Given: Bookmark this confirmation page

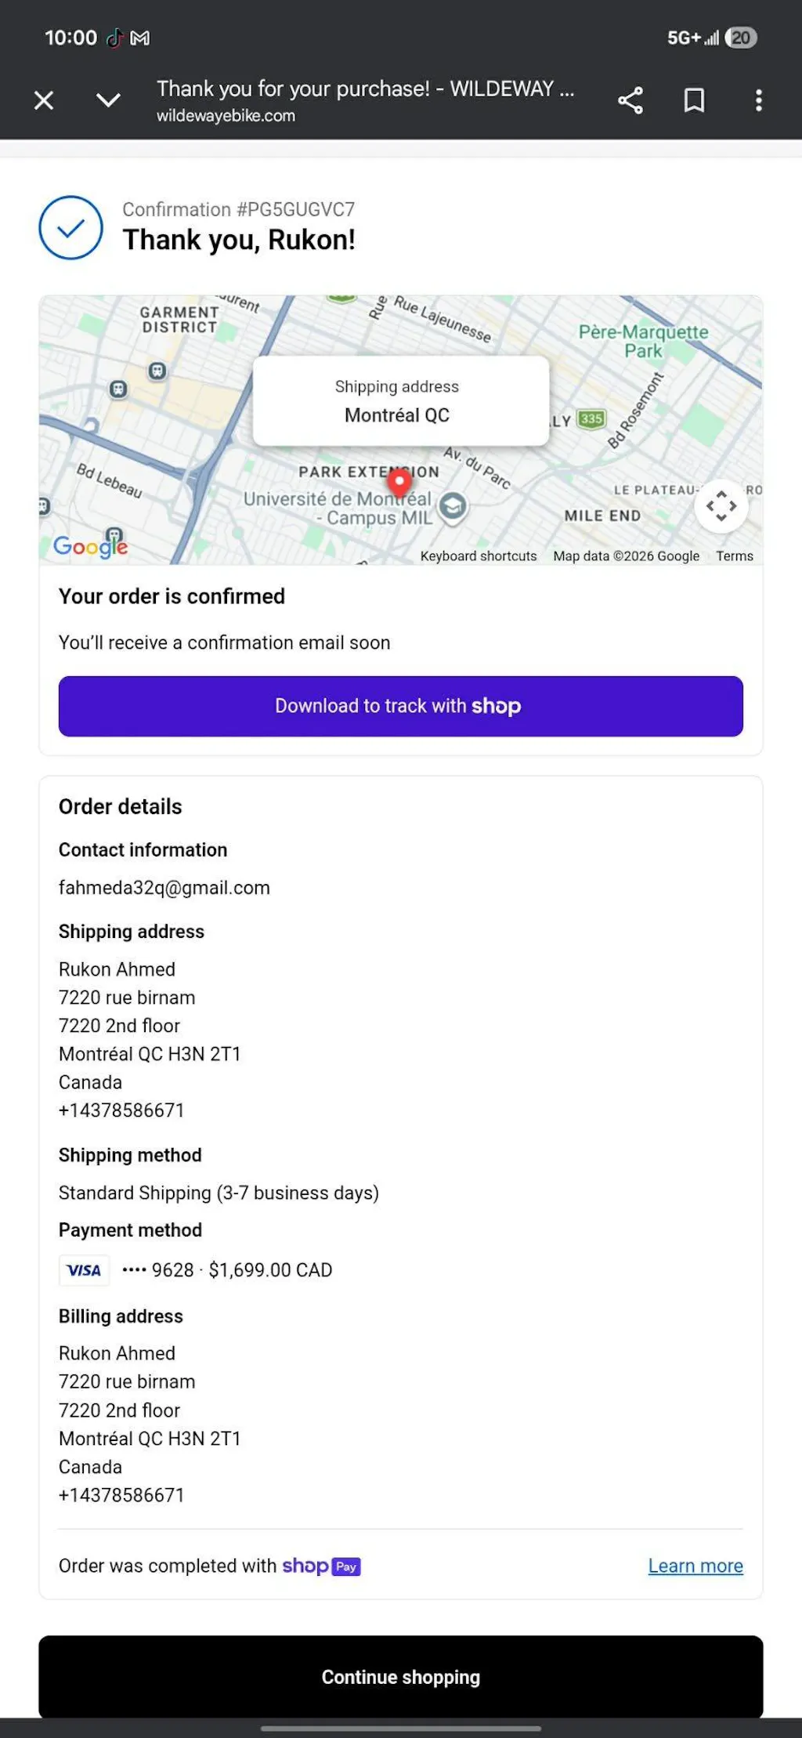Looking at the screenshot, I should pyautogui.click(x=694, y=100).
